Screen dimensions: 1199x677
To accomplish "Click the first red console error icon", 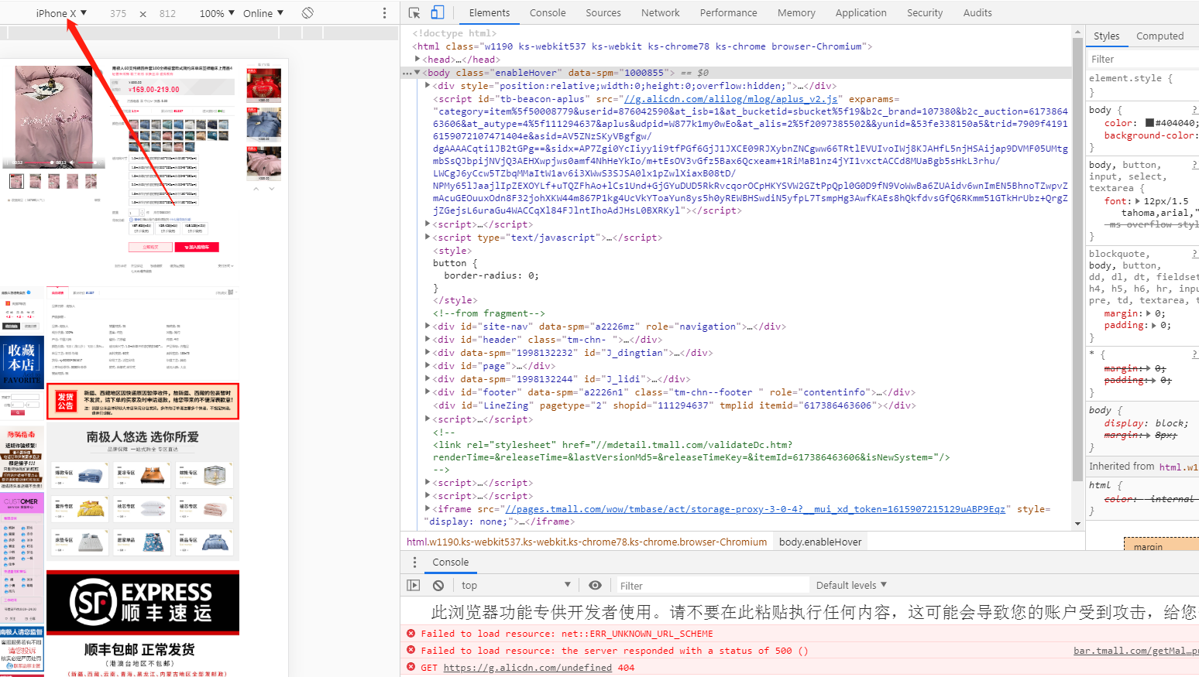I will pos(411,634).
